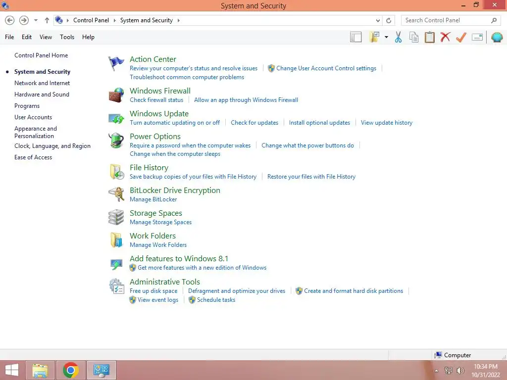Screen dimensions: 507x380
Task: Open the Tools menu
Action: (67, 37)
